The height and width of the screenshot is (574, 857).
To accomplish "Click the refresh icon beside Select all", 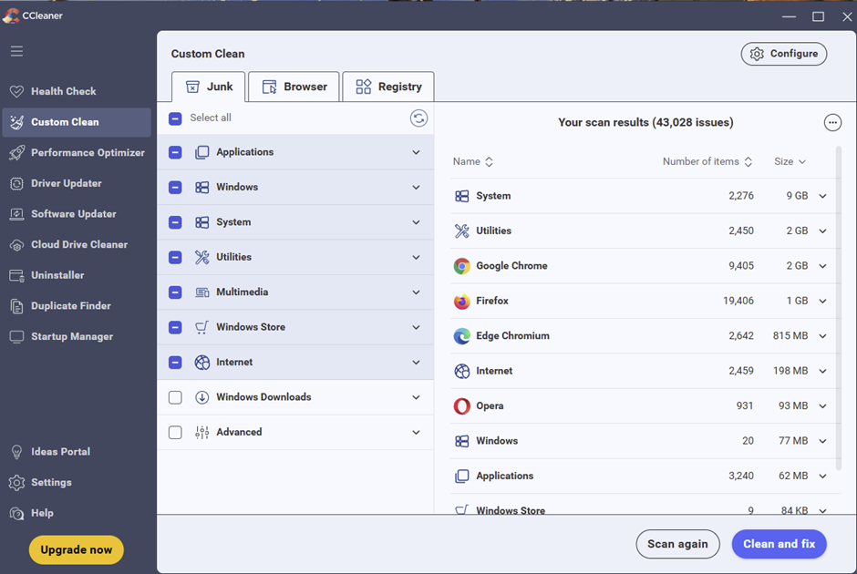I will 418,118.
